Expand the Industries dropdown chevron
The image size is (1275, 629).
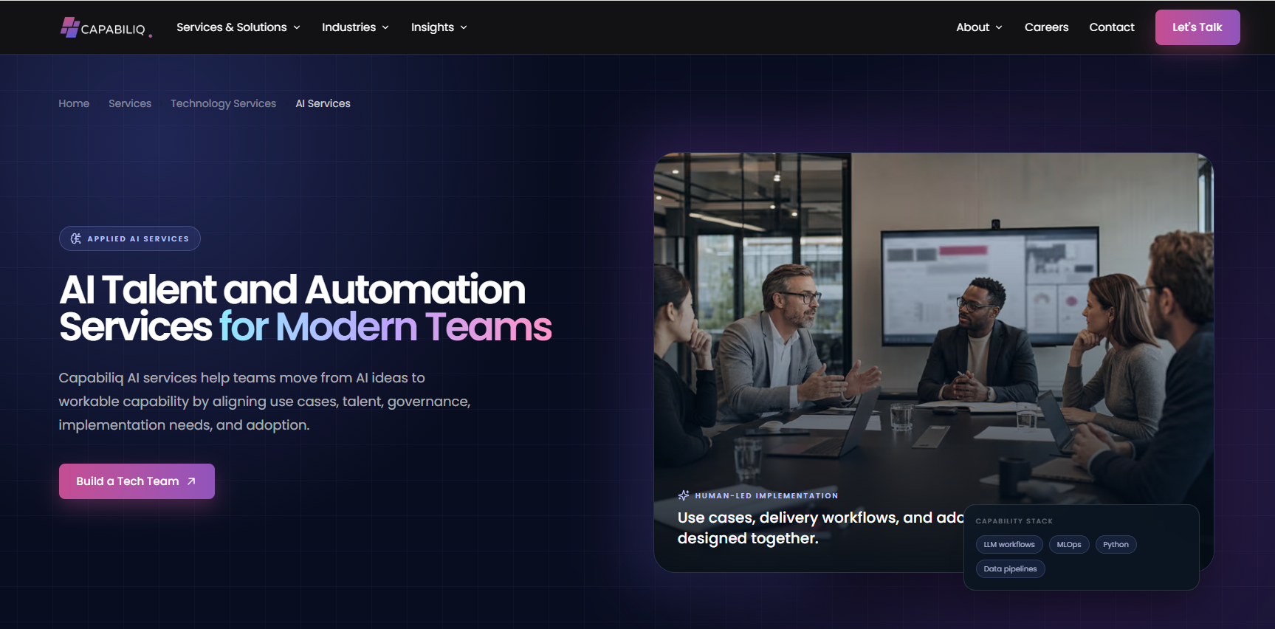pos(385,27)
